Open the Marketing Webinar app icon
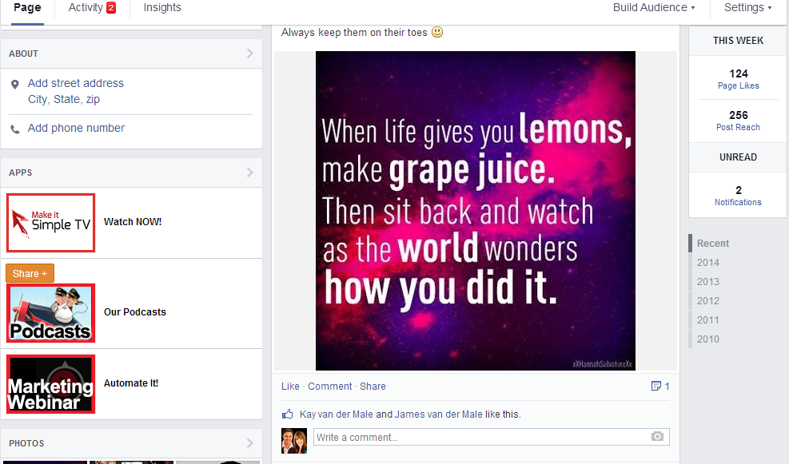The width and height of the screenshot is (789, 464). [51, 384]
